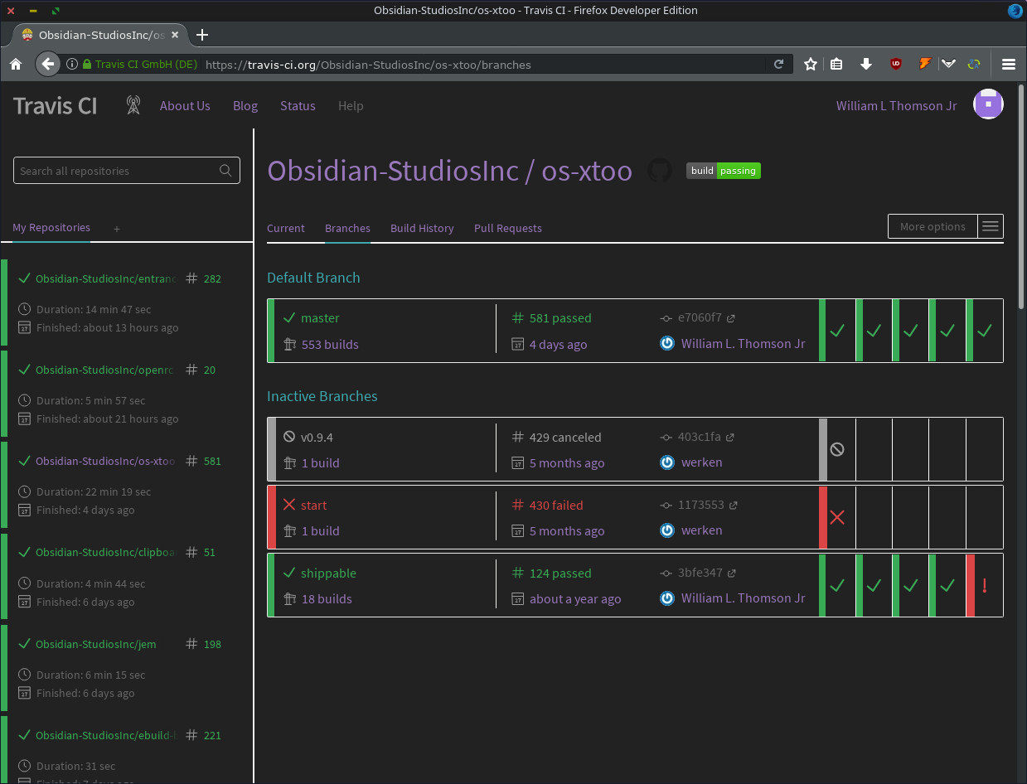
Task: Open commit e7060f7 external link icon
Action: 731,317
